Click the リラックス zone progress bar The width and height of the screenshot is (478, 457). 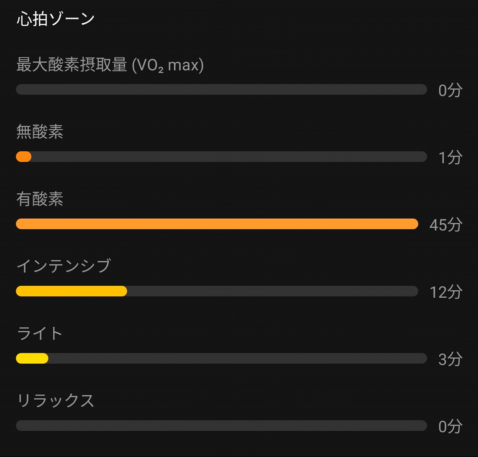pyautogui.click(x=221, y=426)
